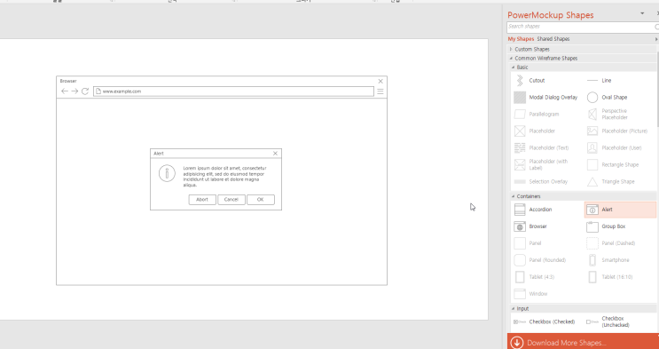Pick the Rectangle Shape icon
This screenshot has width=659, height=349.
pos(592,164)
